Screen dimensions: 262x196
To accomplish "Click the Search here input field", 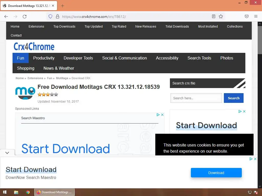I will coord(196,98).
